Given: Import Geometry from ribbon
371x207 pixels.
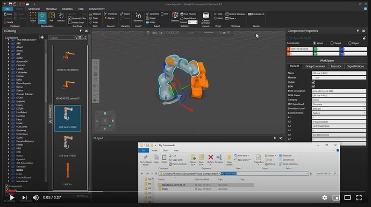Looking at the screenshot, I should [138, 17].
